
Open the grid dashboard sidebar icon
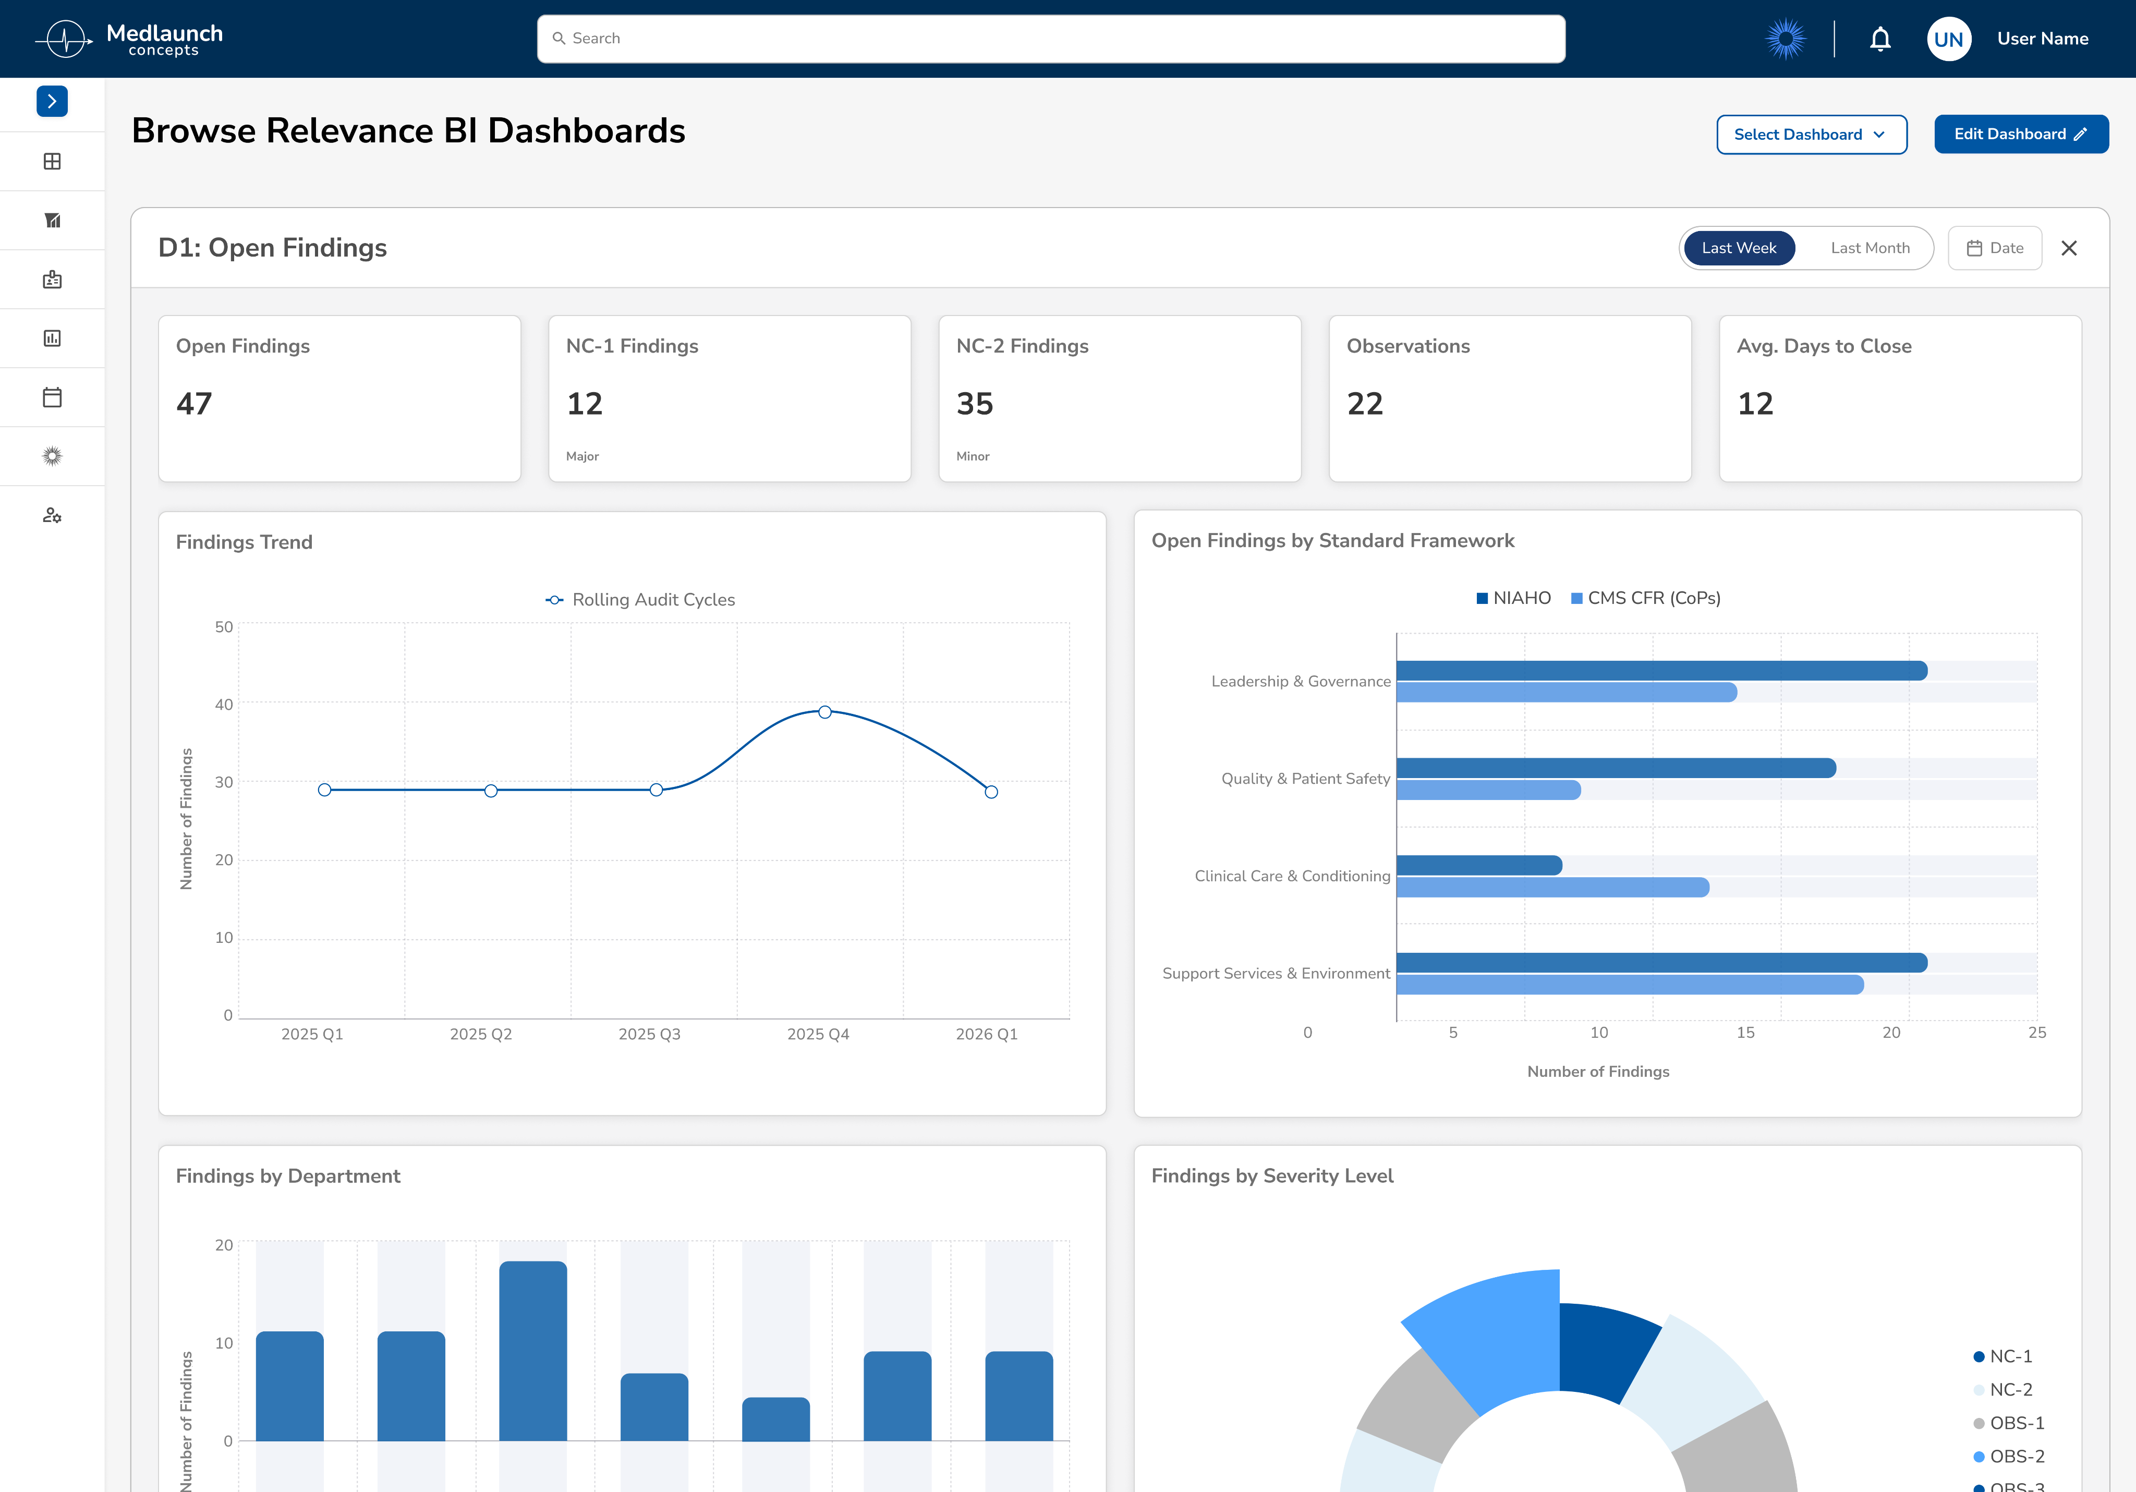(52, 161)
